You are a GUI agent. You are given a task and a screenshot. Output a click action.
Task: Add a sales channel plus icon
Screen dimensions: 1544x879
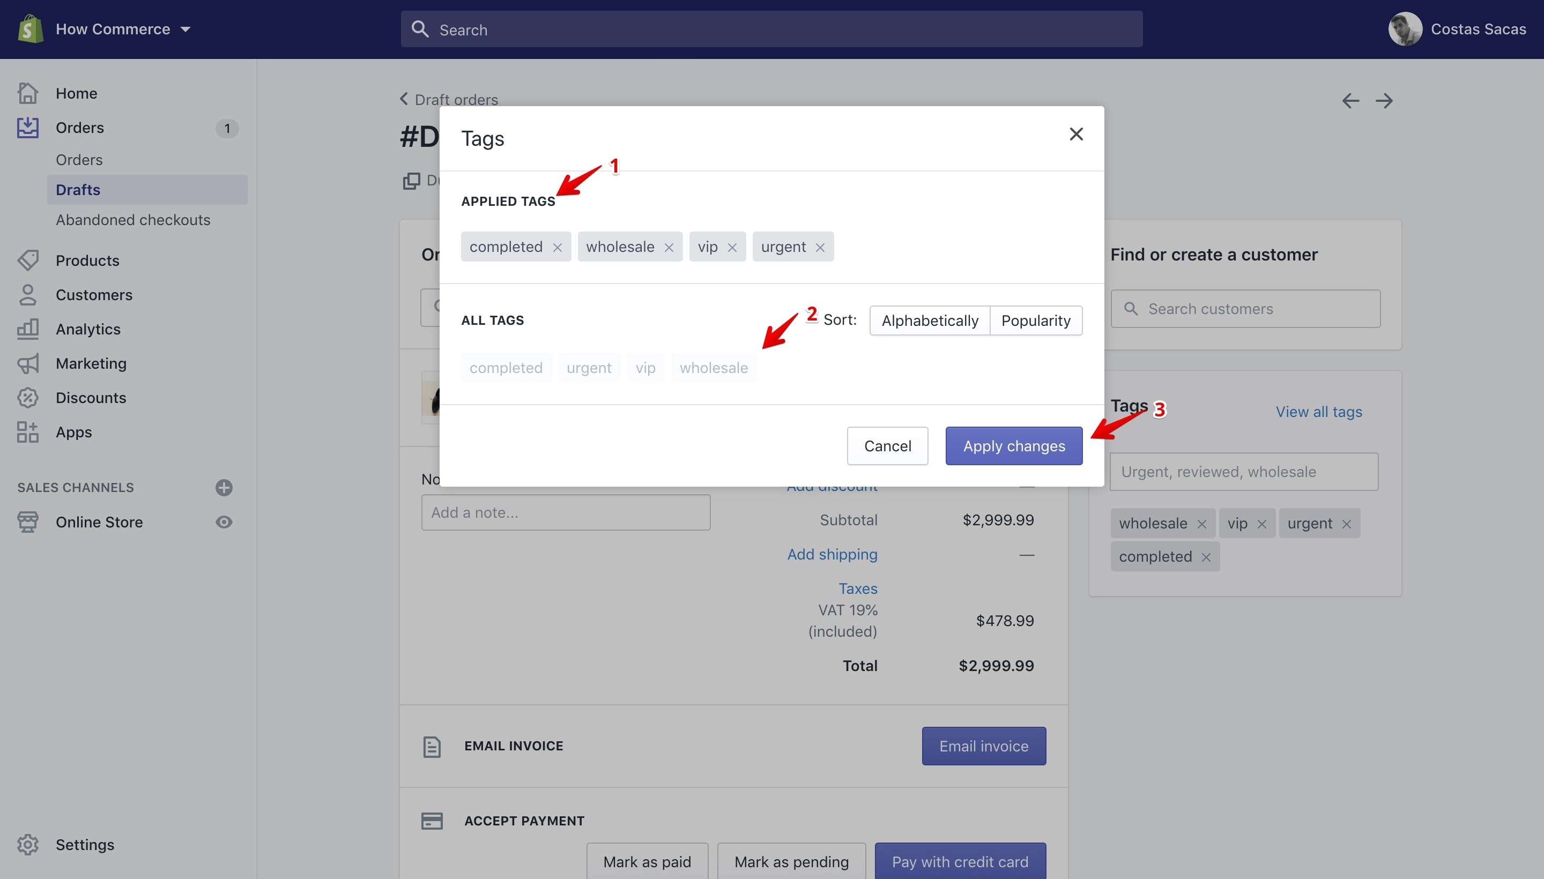coord(224,487)
